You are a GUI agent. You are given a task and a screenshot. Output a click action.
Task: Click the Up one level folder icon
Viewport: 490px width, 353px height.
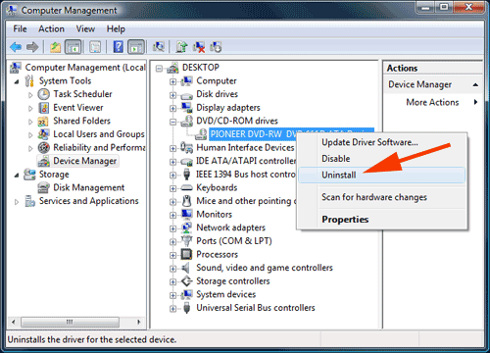click(x=55, y=47)
